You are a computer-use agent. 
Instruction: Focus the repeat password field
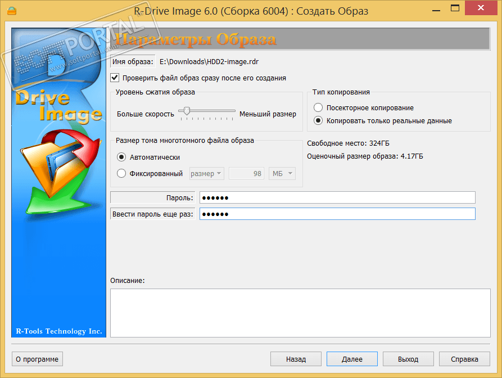pos(337,214)
